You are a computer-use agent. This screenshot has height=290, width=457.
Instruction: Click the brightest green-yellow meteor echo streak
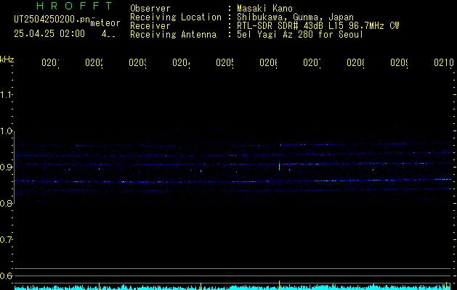coord(279,166)
